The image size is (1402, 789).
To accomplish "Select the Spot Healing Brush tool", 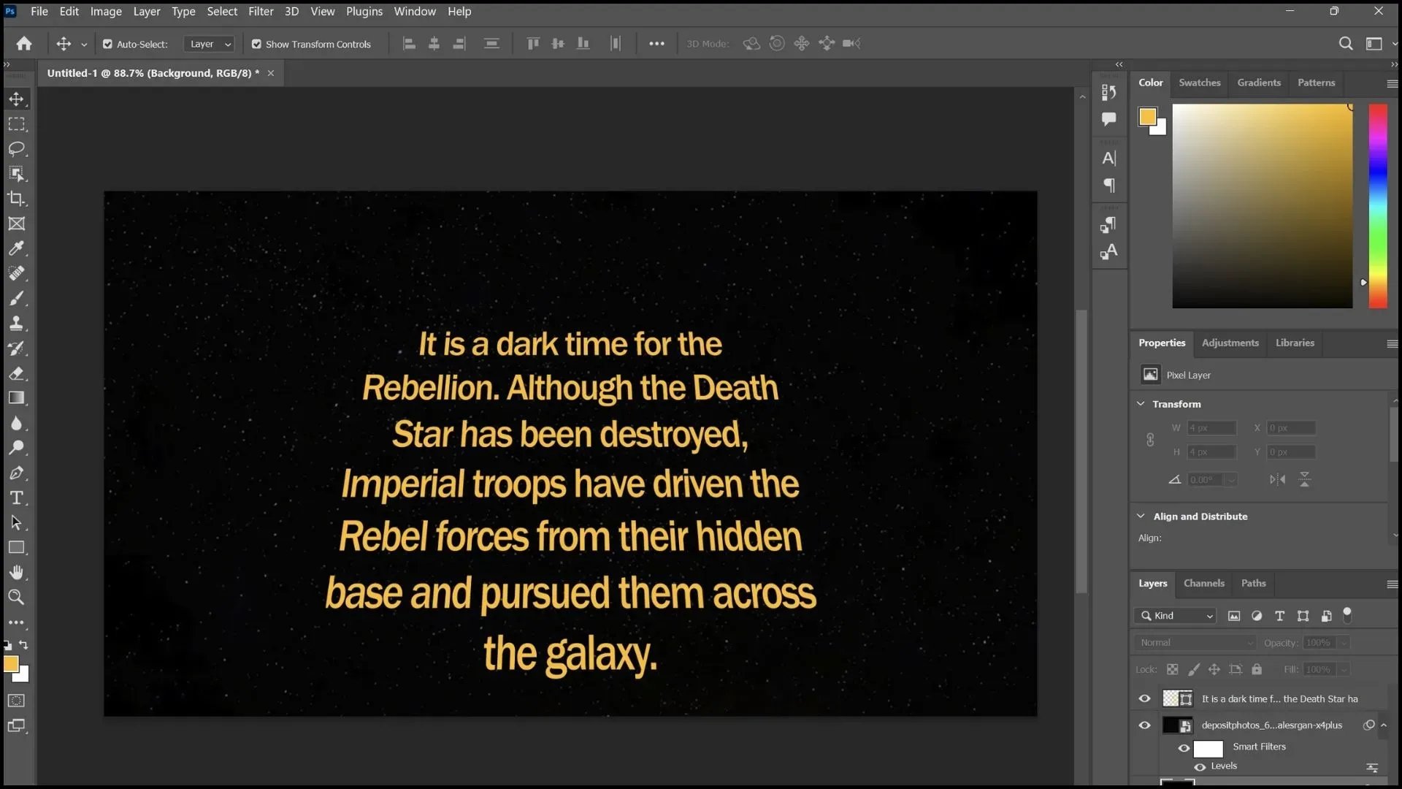I will pyautogui.click(x=16, y=273).
